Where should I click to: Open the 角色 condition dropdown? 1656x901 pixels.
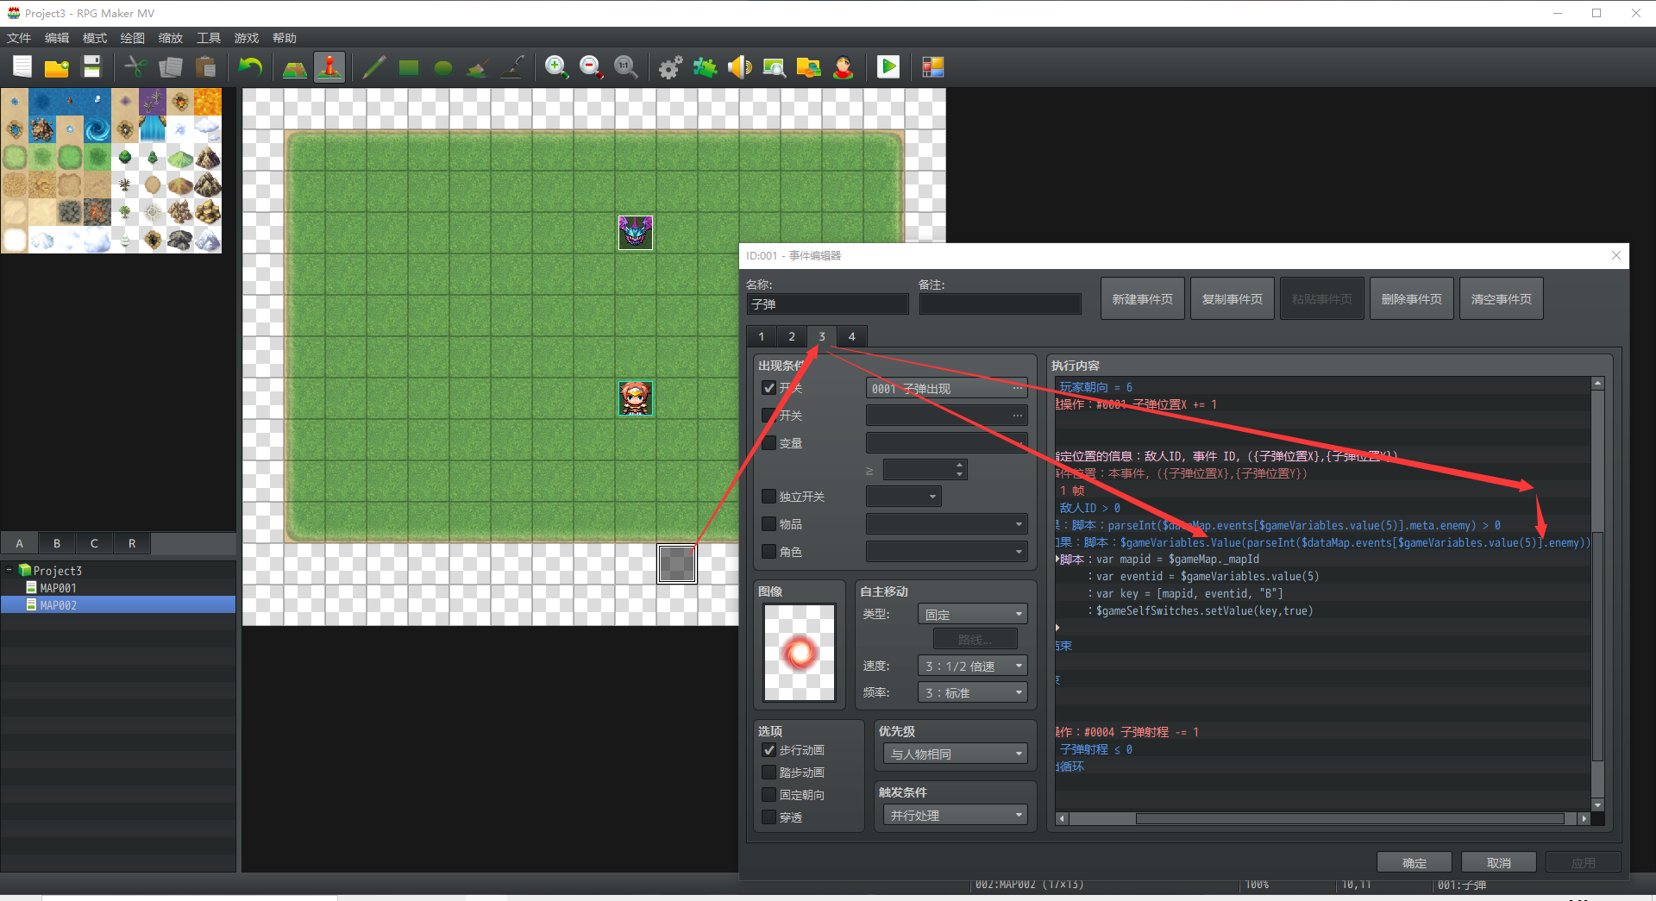(946, 552)
